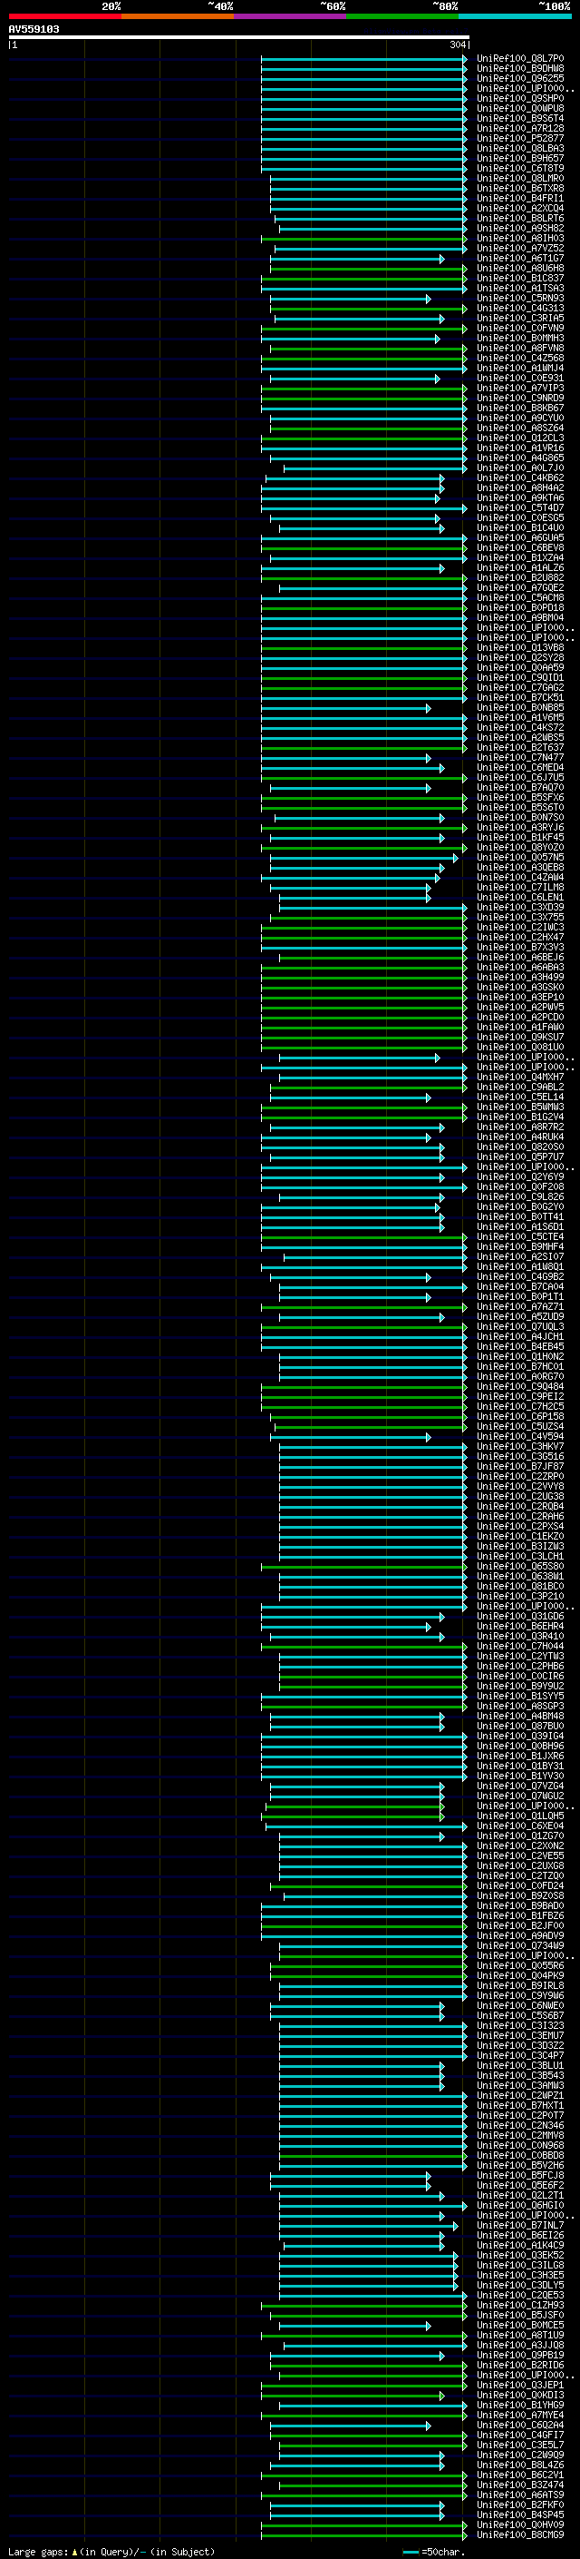The image size is (580, 2559).
Task: Select hit label UniRef100_A8SGP3
Action: pyautogui.click(x=519, y=1707)
